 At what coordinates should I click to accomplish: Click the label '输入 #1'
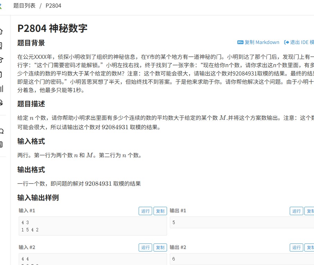click(x=27, y=211)
